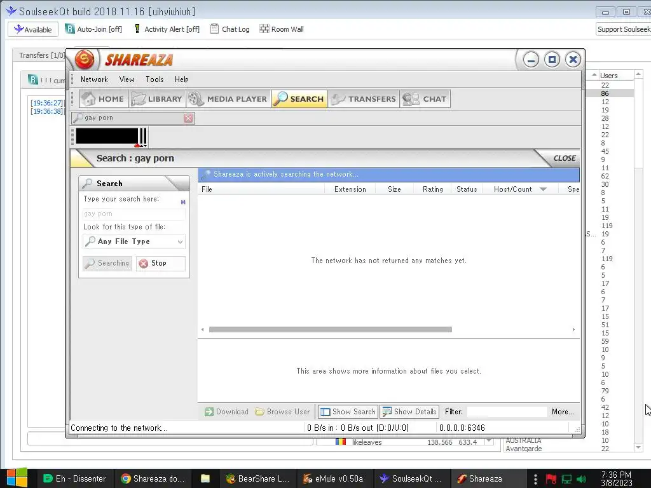Click the Shareaza logo icon
This screenshot has height=488, width=651.
pyautogui.click(x=85, y=60)
